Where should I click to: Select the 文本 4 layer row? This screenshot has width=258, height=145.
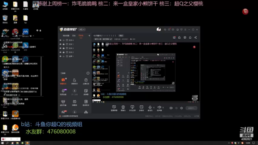(75, 40)
